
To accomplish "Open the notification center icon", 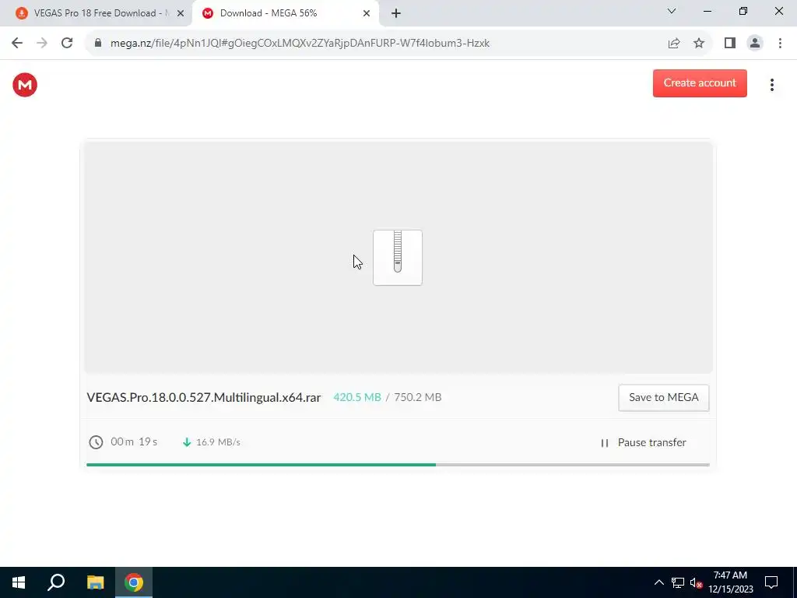I will 771,582.
